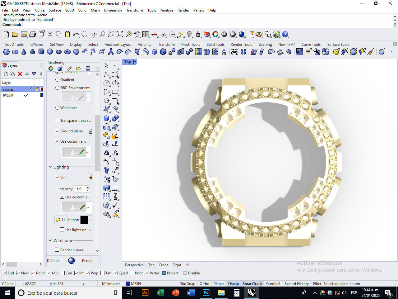The image size is (398, 299).
Task: Click the Print icon in the toolbar
Action: coord(32,35)
